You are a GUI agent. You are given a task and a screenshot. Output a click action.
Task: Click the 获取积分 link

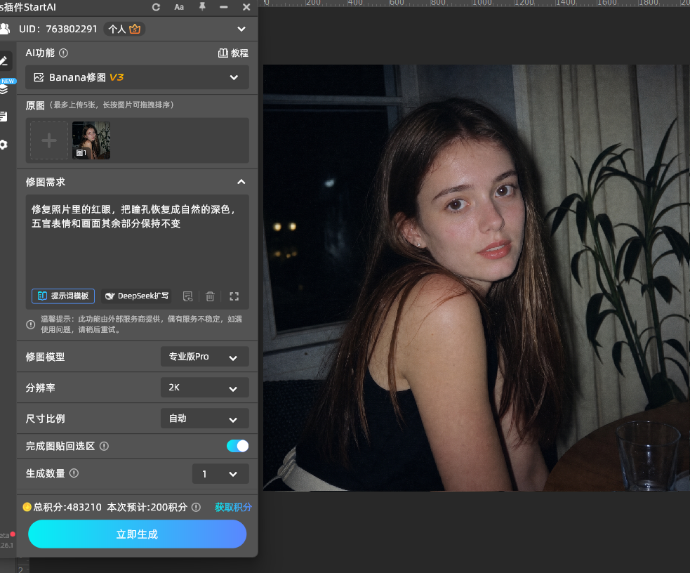(x=233, y=508)
